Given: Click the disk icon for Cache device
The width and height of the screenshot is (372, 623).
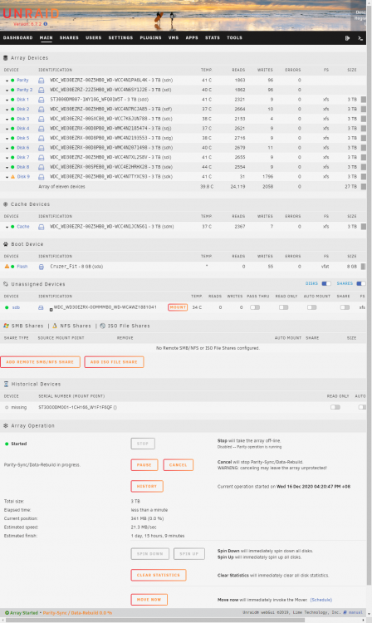Looking at the screenshot, I should (x=41, y=227).
